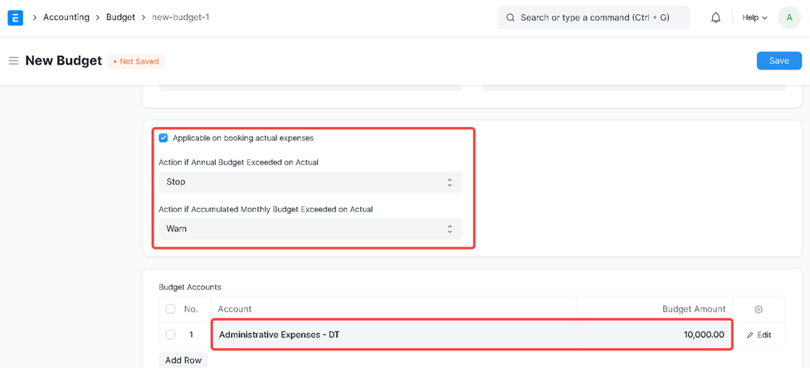The width and height of the screenshot is (810, 368).
Task: Navigate to the Budget breadcrumb
Action: [x=120, y=17]
